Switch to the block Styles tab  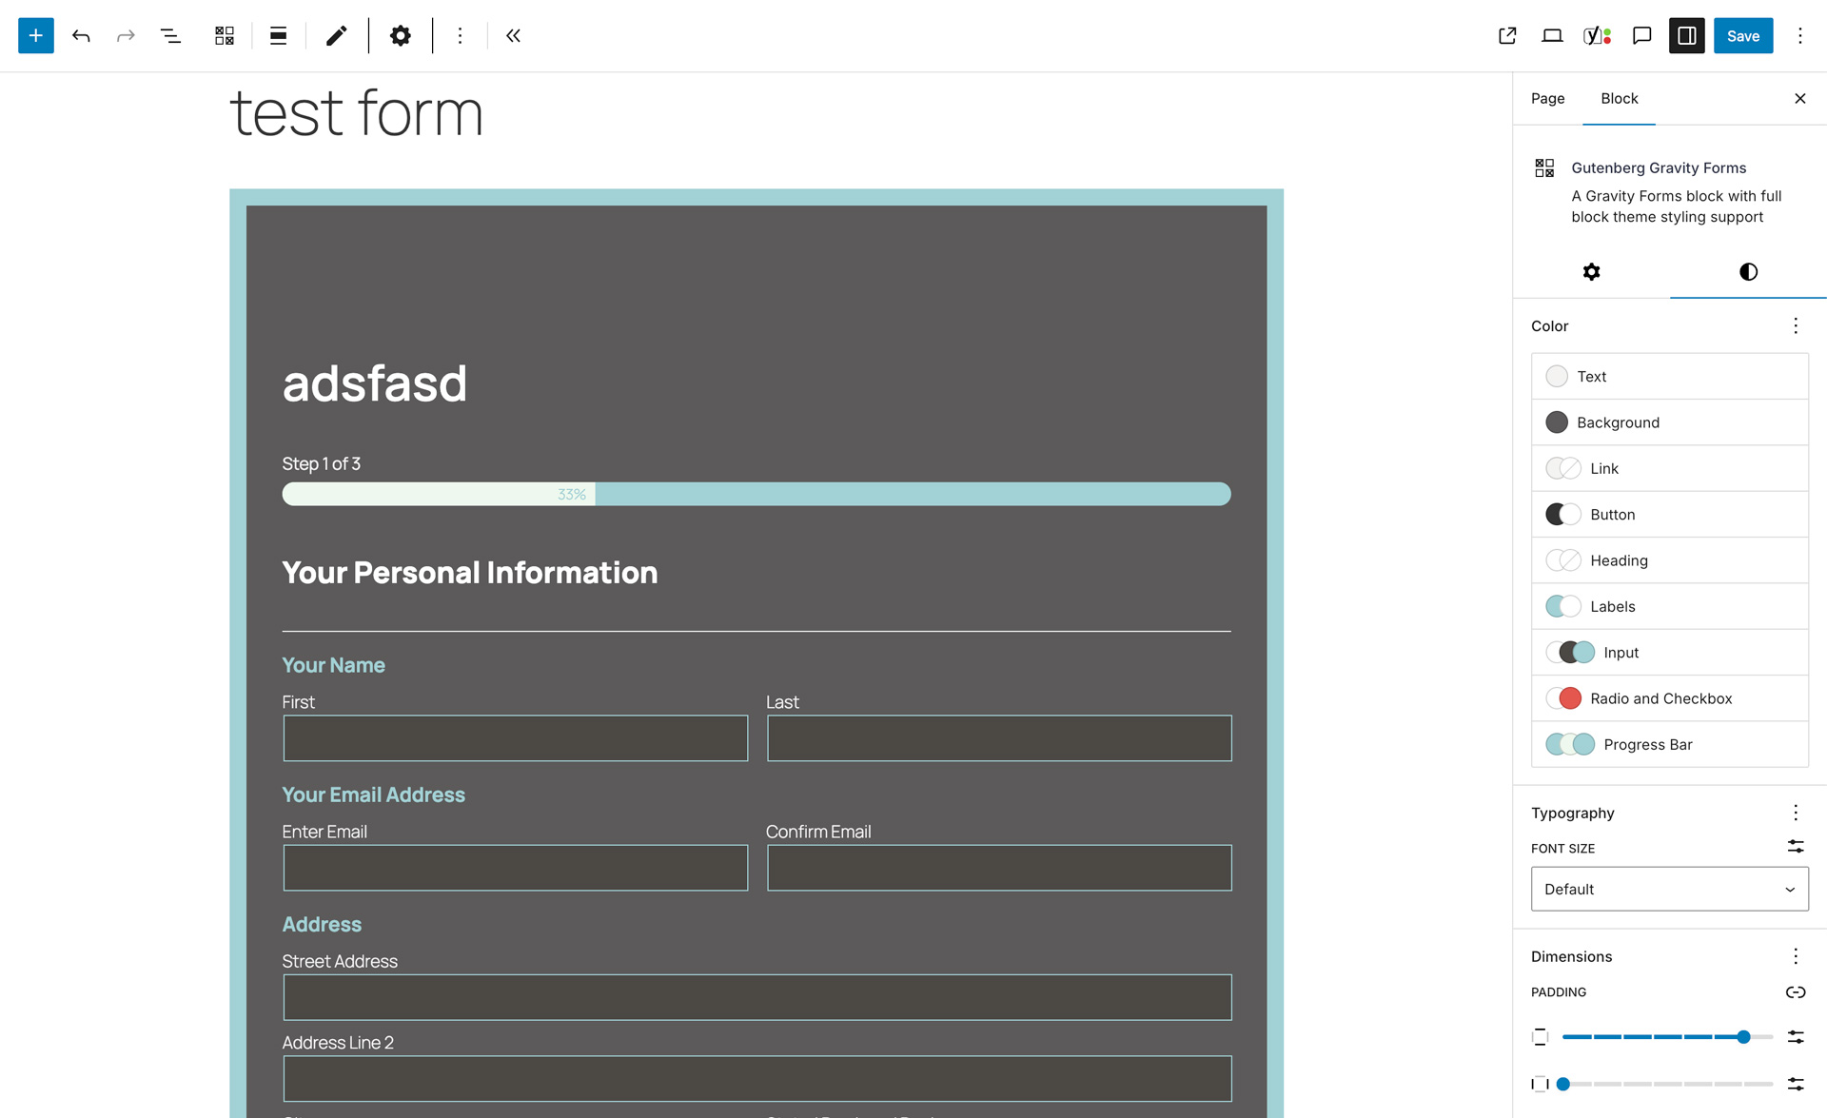[1746, 272]
